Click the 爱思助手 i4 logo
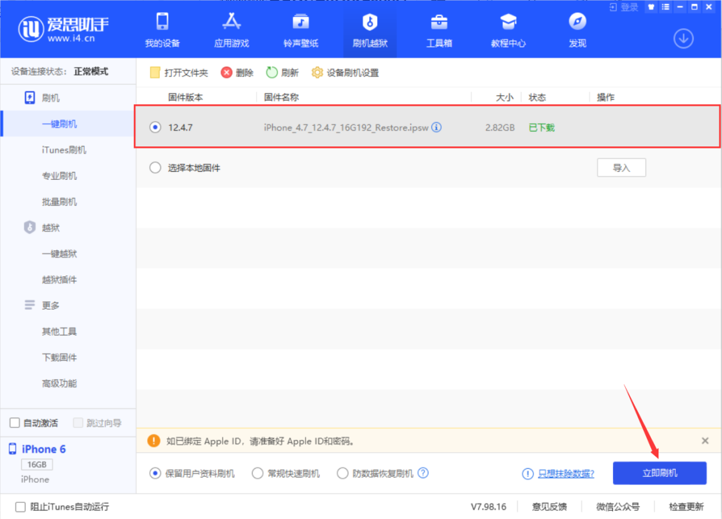This screenshot has height=519, width=722. click(64, 29)
